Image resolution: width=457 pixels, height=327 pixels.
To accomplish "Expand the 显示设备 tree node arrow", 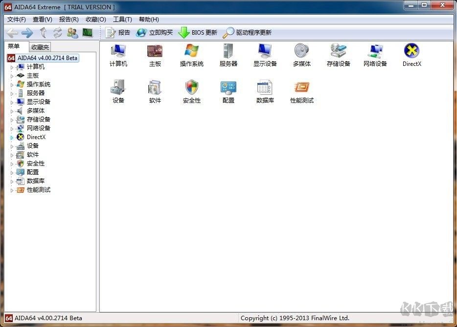I will pyautogui.click(x=12, y=102).
